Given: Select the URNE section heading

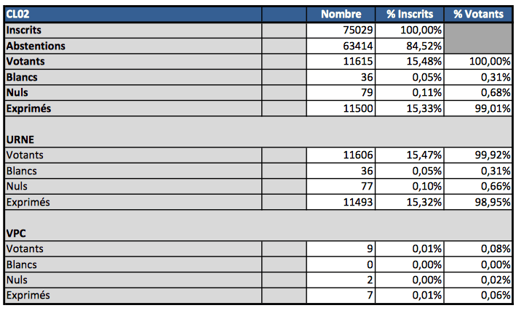Looking at the screenshot, I should pyautogui.click(x=20, y=139).
